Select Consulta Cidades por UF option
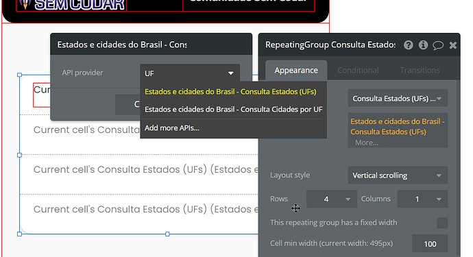Viewport: 473px width, 257px height. 234,109
